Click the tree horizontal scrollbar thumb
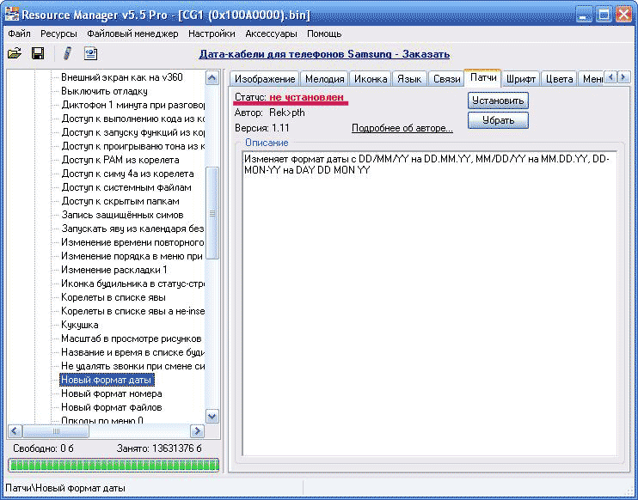The height and width of the screenshot is (500, 638). click(x=56, y=431)
